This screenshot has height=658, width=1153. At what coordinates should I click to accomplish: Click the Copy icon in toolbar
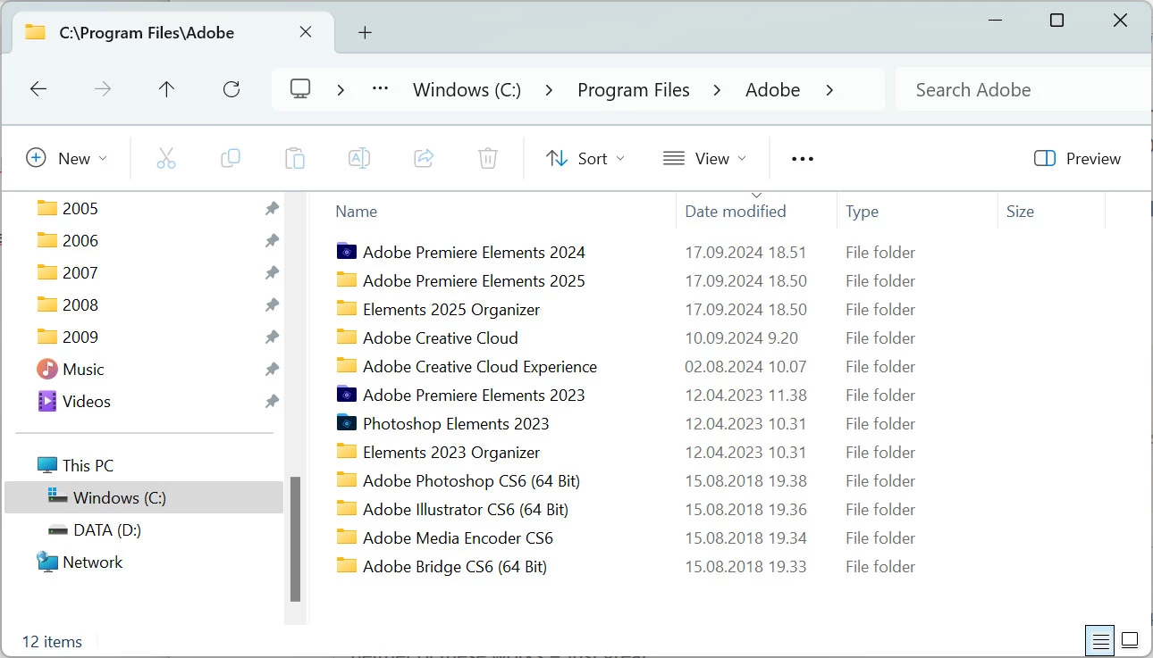pos(231,158)
